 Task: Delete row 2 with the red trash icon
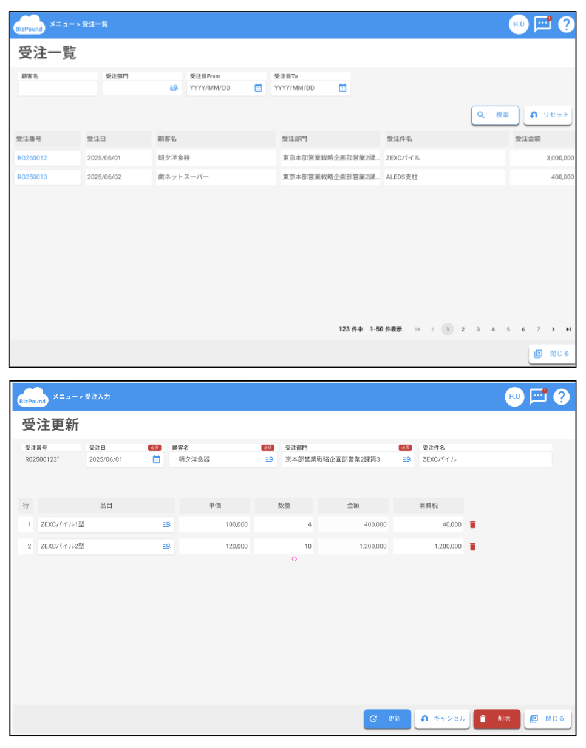tap(473, 546)
